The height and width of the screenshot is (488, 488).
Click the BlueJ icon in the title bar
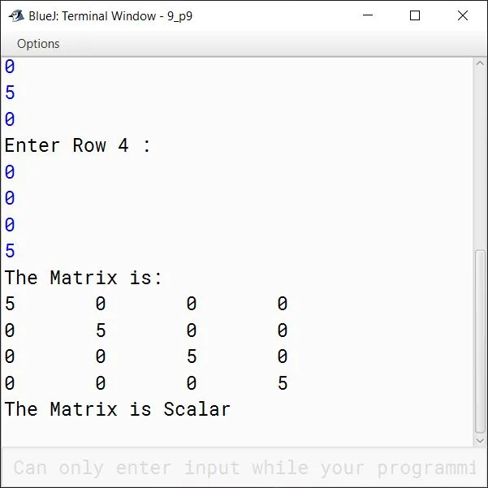[16, 15]
